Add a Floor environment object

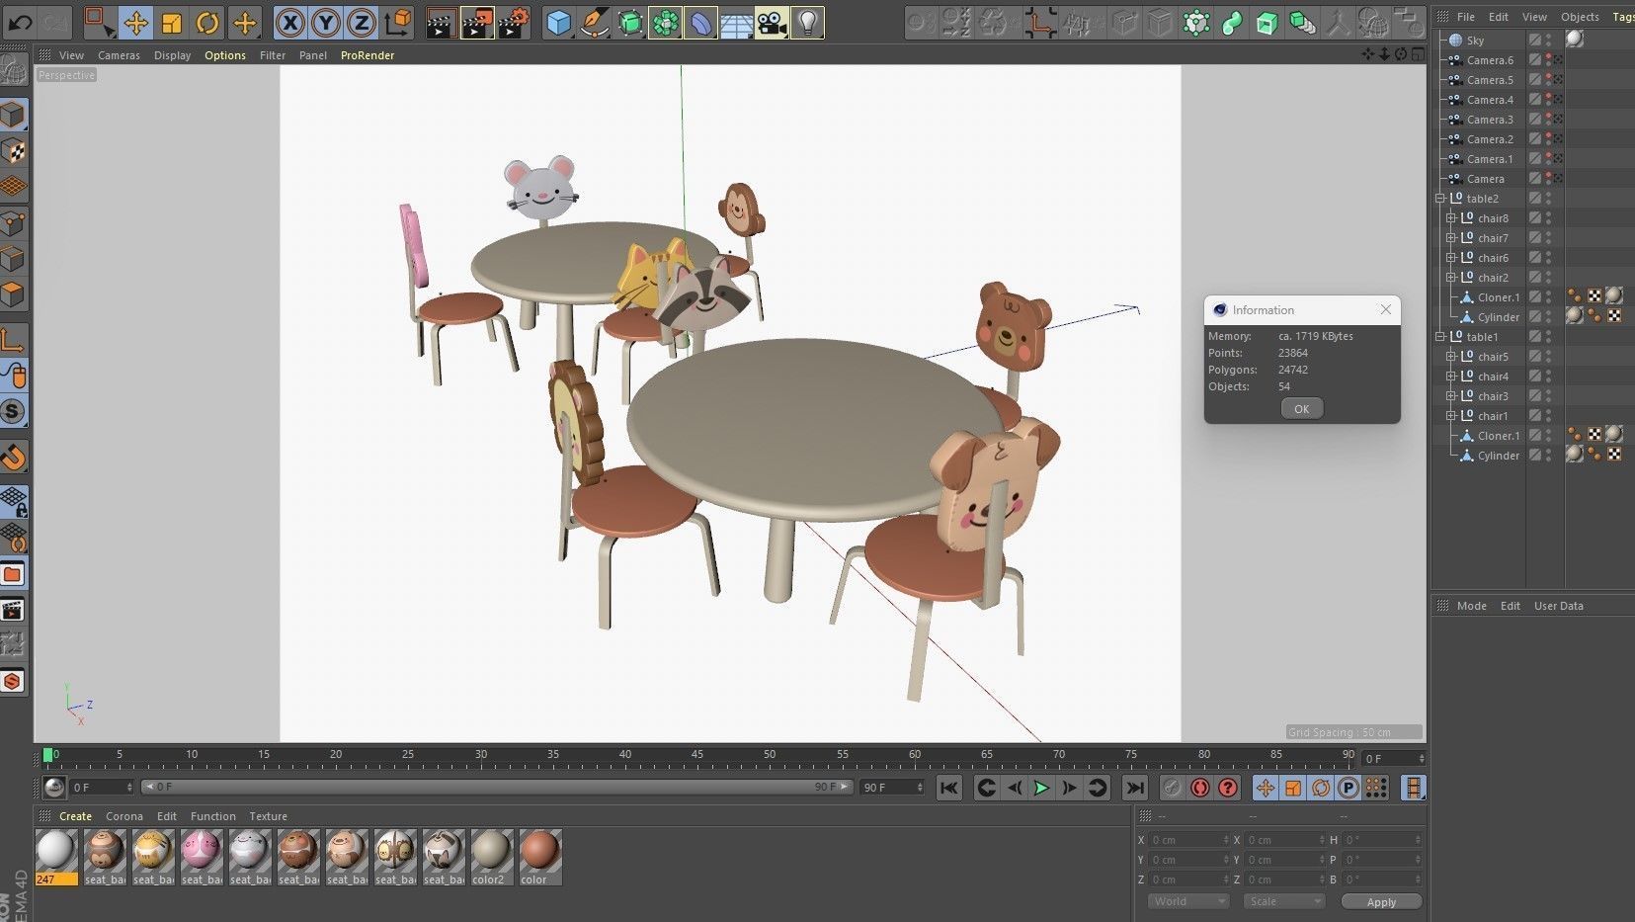(737, 22)
